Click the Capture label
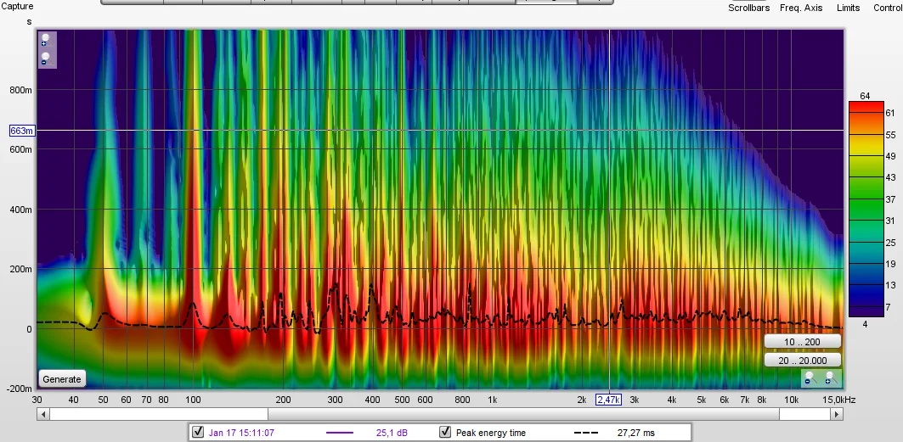Image resolution: width=903 pixels, height=442 pixels. click(x=17, y=6)
